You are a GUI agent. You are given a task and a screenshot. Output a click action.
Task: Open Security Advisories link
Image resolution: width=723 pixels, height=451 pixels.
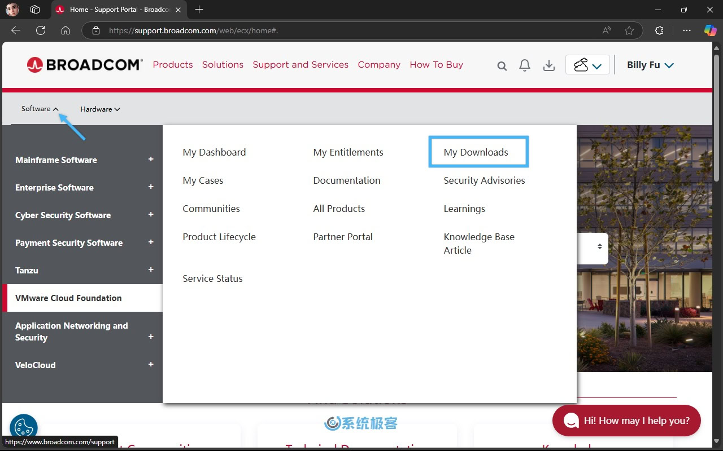pos(484,180)
